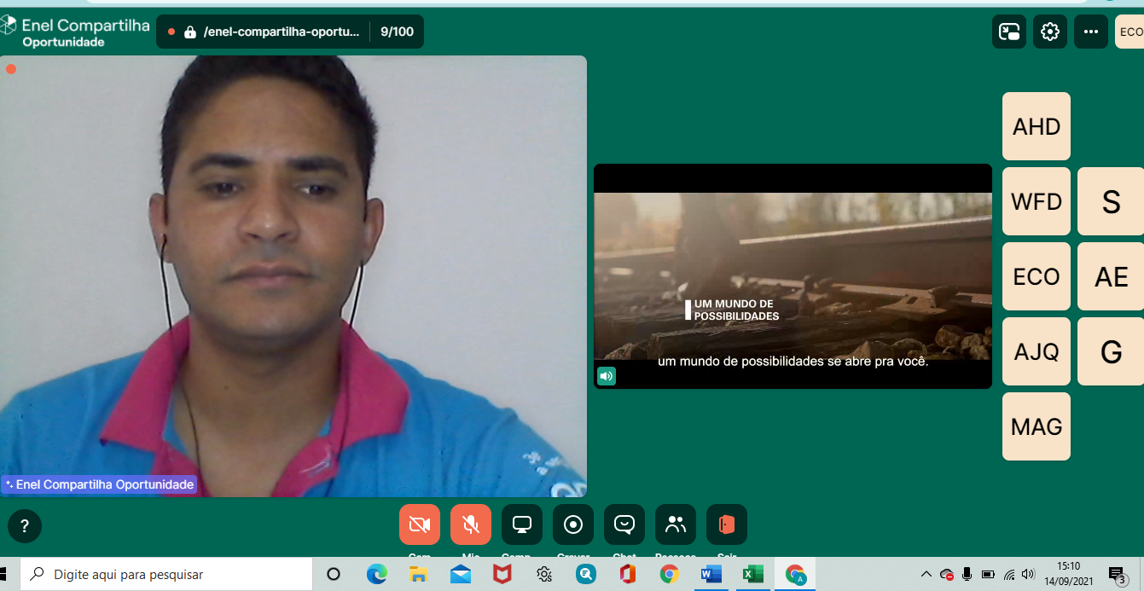Image resolution: width=1144 pixels, height=591 pixels.
Task: Open the Chat panel
Action: [624, 524]
